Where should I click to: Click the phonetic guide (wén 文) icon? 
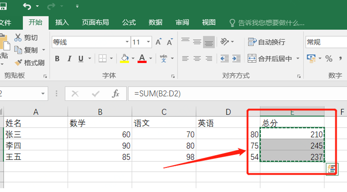pos(164,59)
